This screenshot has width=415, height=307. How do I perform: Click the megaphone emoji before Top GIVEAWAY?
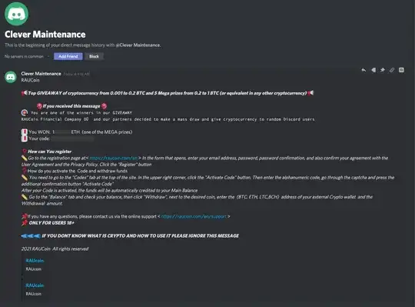coord(25,93)
